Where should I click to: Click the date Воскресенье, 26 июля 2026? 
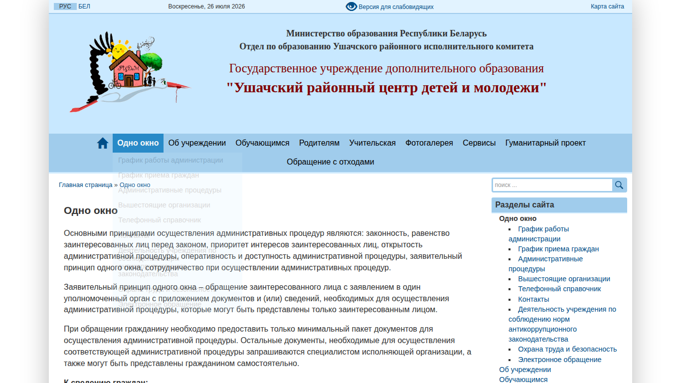206,6
